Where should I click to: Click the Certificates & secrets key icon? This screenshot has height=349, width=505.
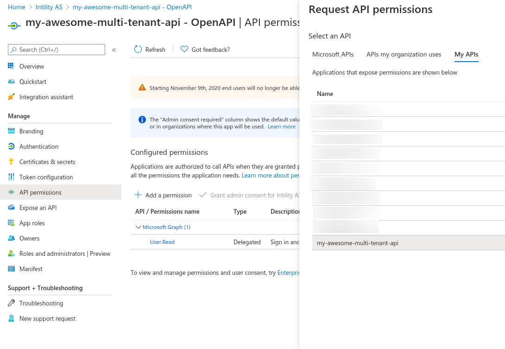pyautogui.click(x=11, y=161)
